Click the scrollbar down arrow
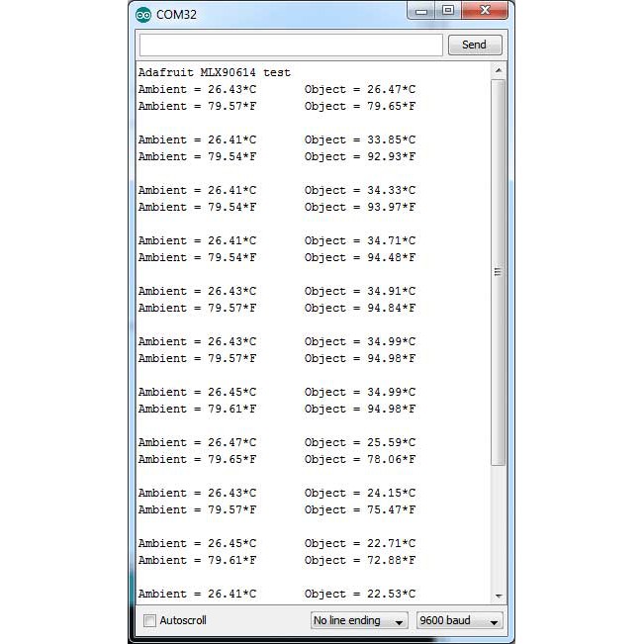The height and width of the screenshot is (644, 644). [x=499, y=596]
